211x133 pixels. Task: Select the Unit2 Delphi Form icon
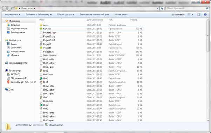click(41, 105)
